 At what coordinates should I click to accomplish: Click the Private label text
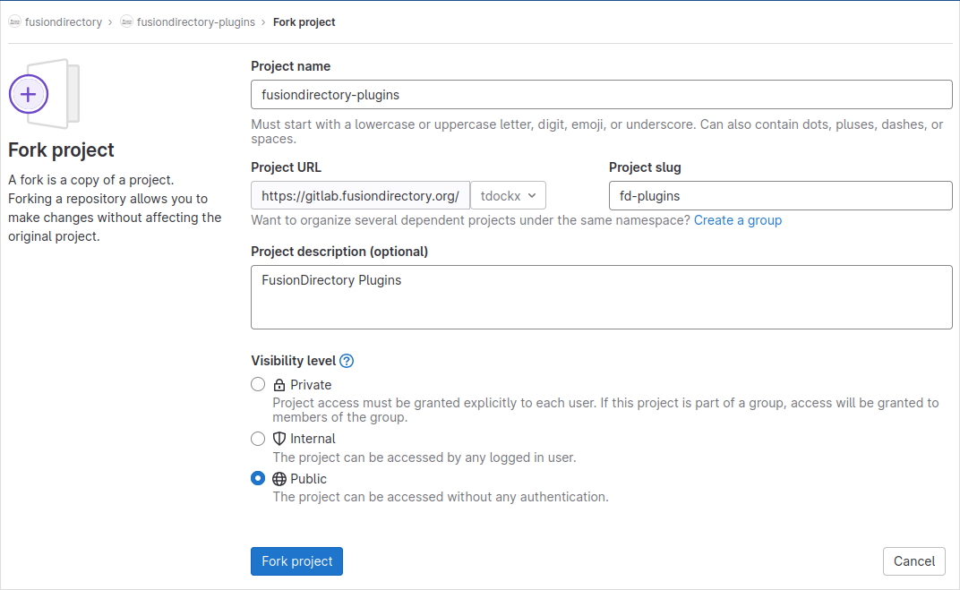pos(311,385)
